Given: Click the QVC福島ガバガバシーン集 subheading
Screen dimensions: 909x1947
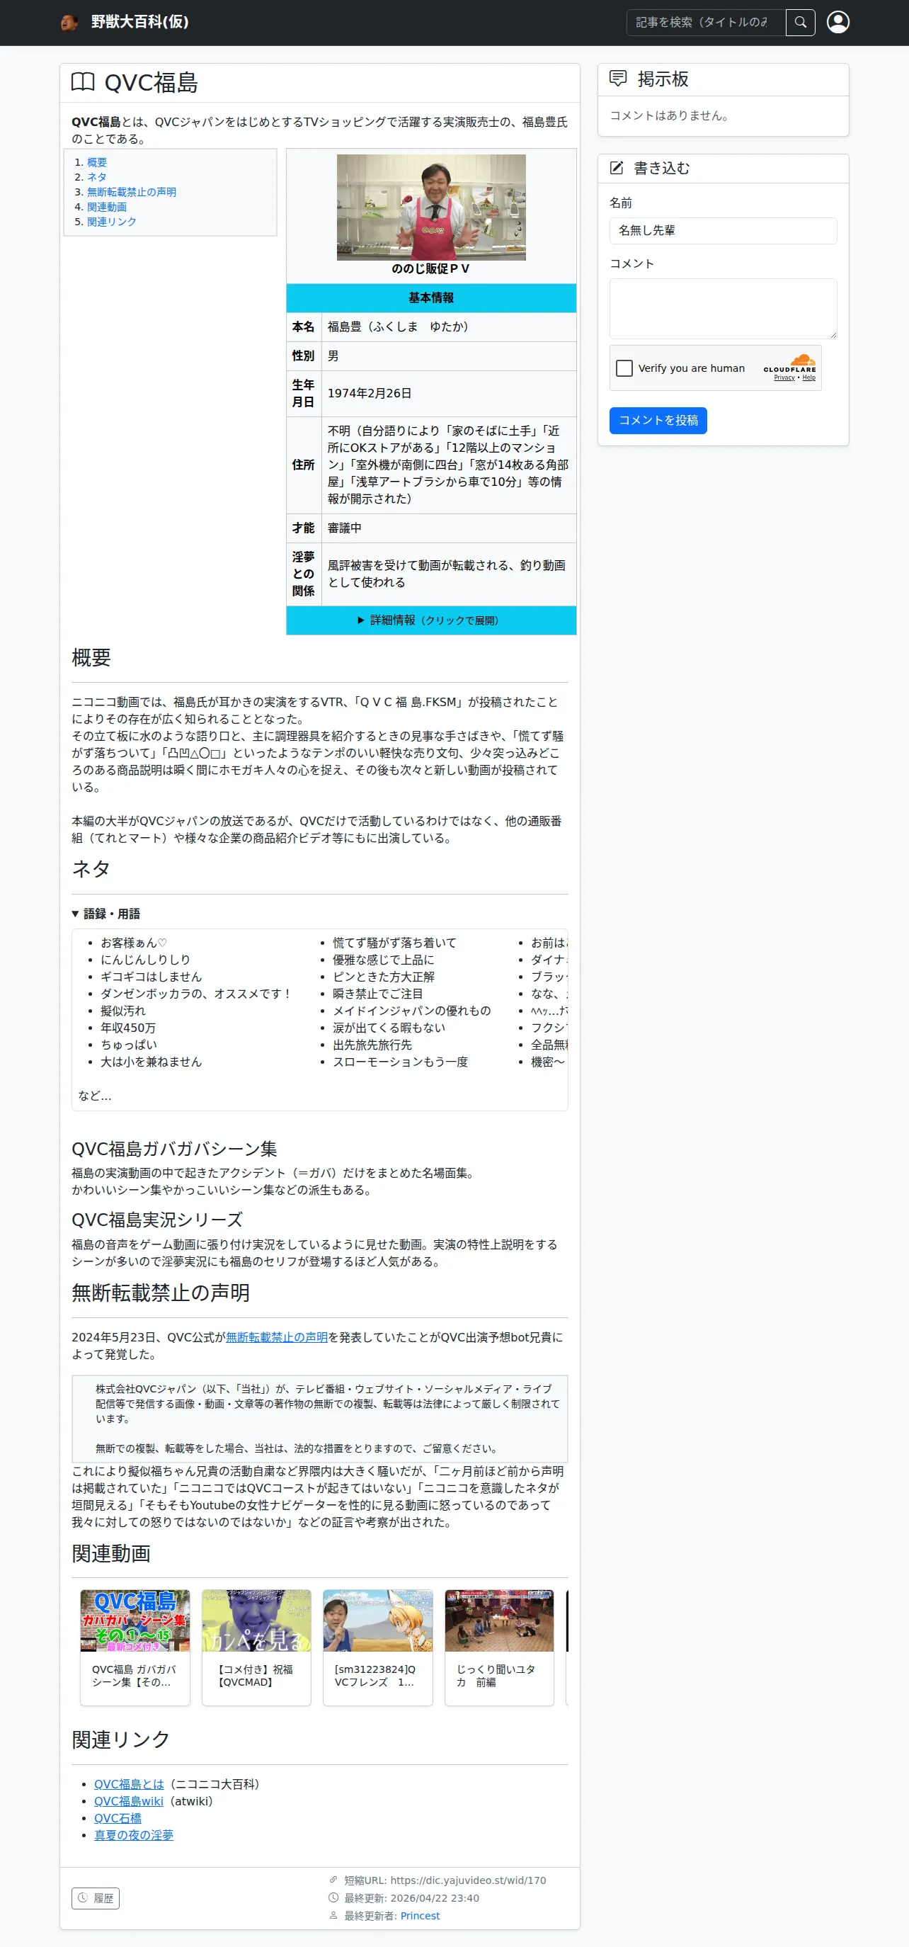Looking at the screenshot, I should pyautogui.click(x=175, y=1149).
